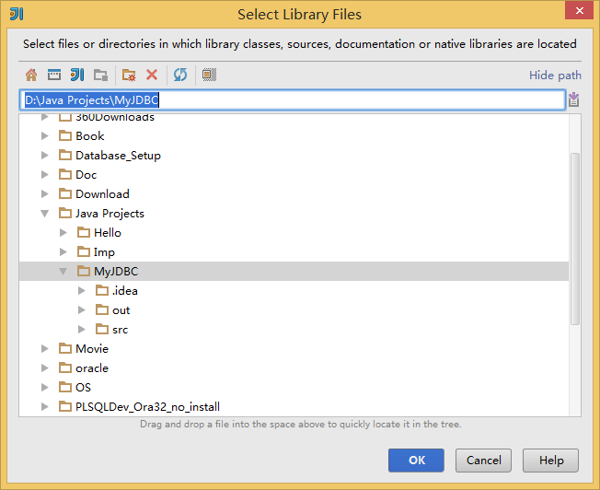Select the Download row label
The height and width of the screenshot is (490, 600).
point(102,193)
